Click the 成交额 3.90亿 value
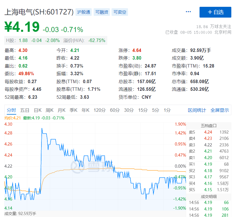Screen dimensions: 237x217 [197, 58]
